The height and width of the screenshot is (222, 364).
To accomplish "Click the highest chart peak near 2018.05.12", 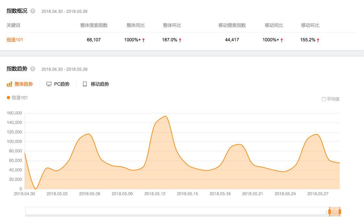I will point(166,116).
